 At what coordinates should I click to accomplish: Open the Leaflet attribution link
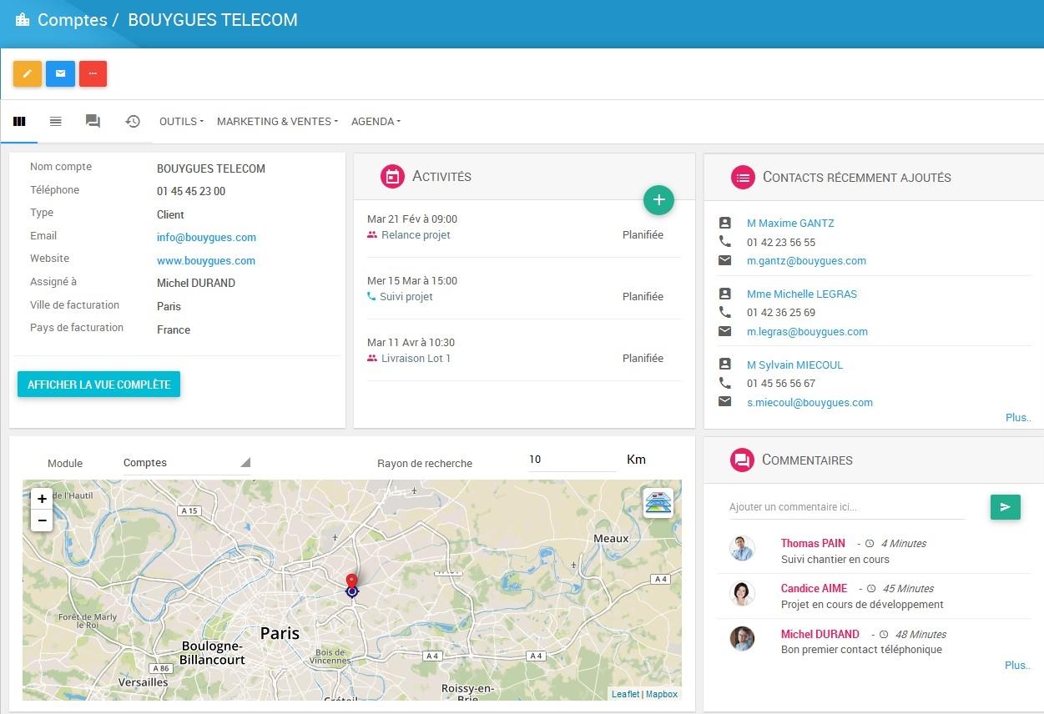point(625,694)
